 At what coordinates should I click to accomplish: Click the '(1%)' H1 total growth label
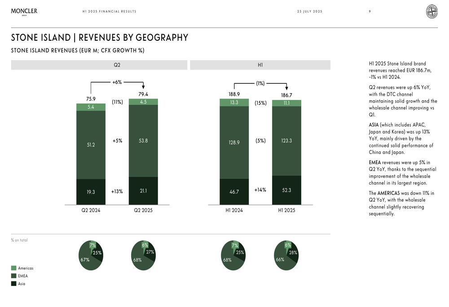[x=260, y=83]
